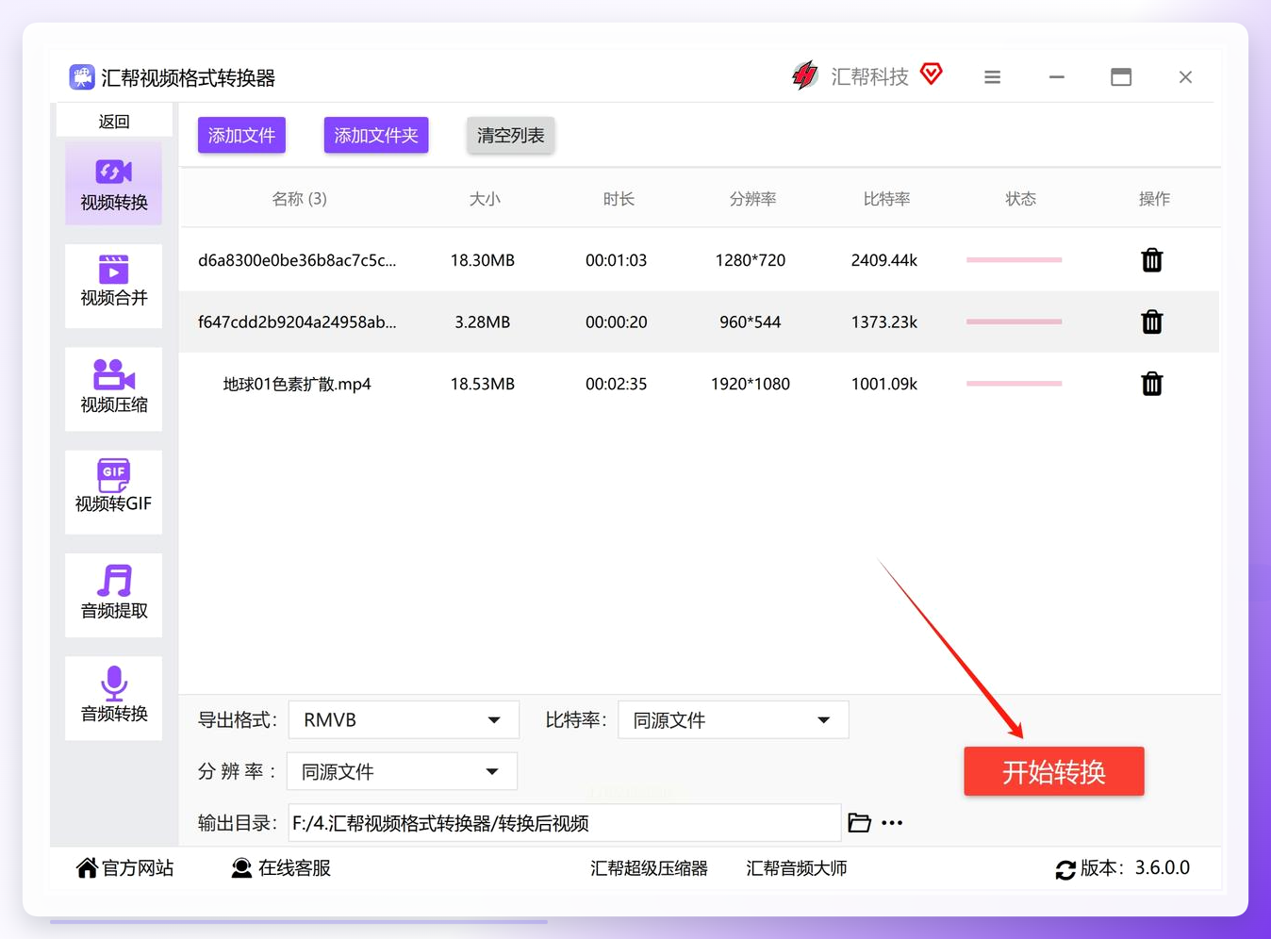
Task: Click the 操作 column header
Action: pyautogui.click(x=1154, y=199)
